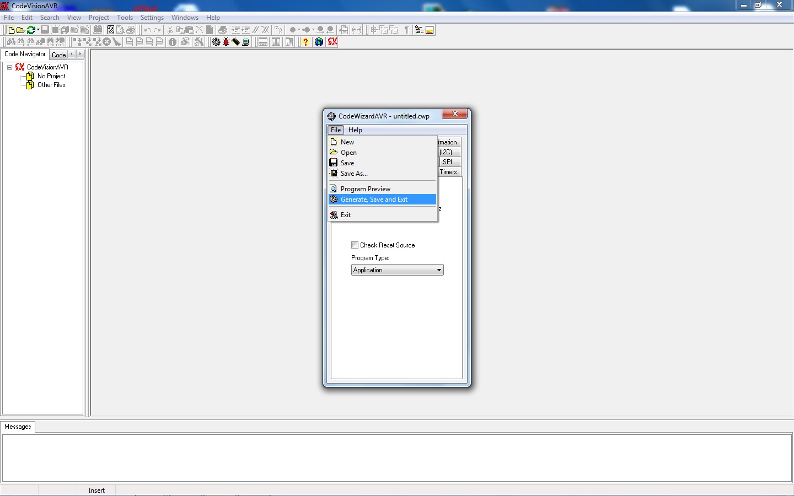Click the red CodeVisionAVR logo toolbar icon
Screen dimensions: 794x496
click(332, 42)
